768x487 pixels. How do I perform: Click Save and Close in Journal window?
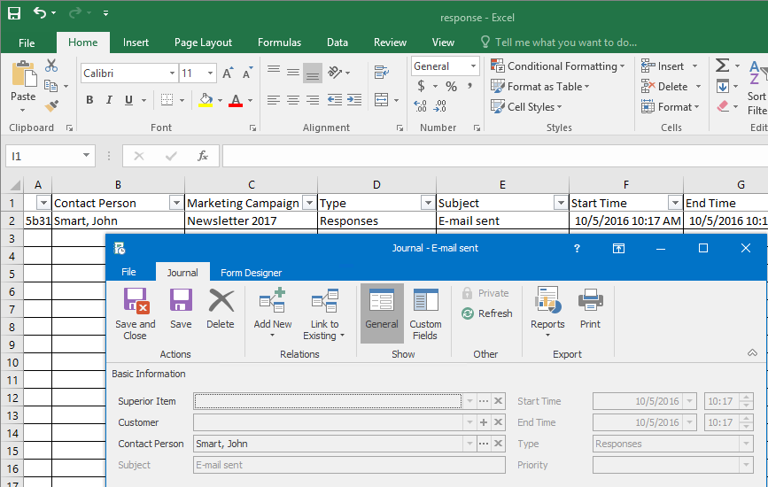(x=136, y=313)
